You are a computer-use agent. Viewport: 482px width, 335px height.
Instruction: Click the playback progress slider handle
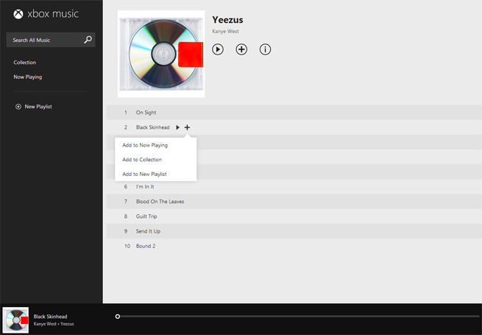[x=118, y=317]
